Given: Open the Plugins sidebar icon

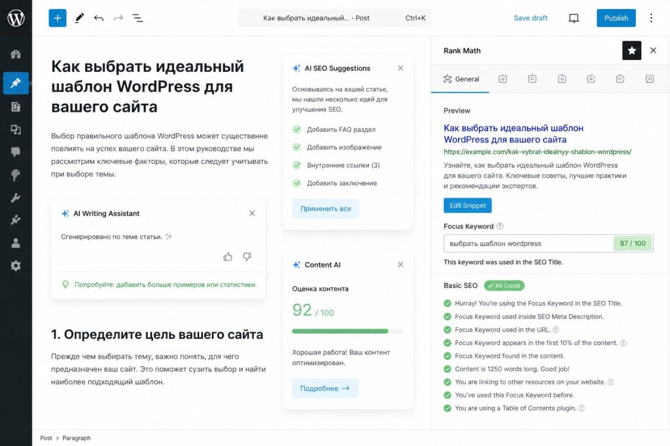Looking at the screenshot, I should pyautogui.click(x=16, y=220).
